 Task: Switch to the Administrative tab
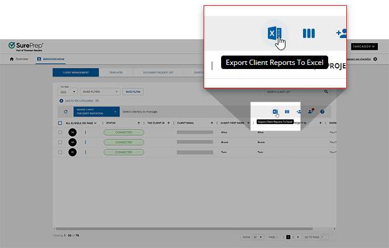[50, 59]
